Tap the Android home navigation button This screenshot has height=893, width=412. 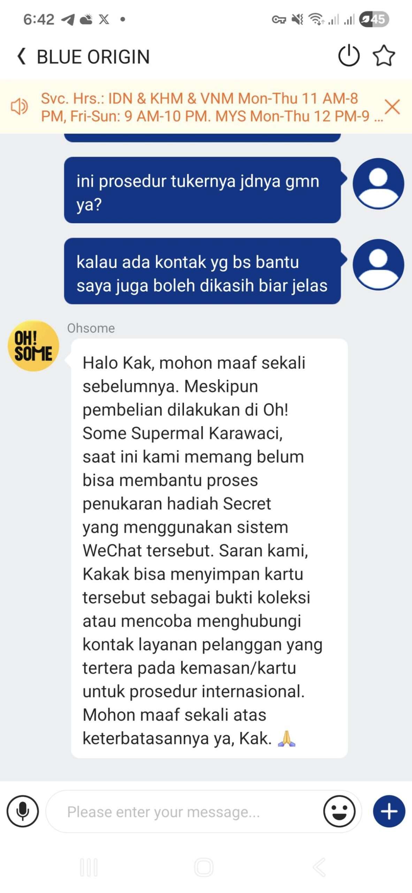204,867
